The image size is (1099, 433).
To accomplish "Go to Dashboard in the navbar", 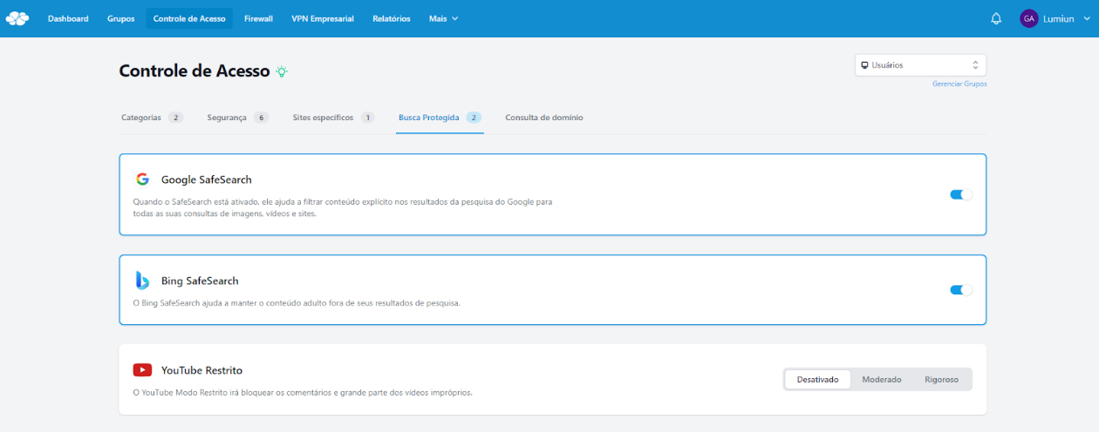I will (68, 18).
